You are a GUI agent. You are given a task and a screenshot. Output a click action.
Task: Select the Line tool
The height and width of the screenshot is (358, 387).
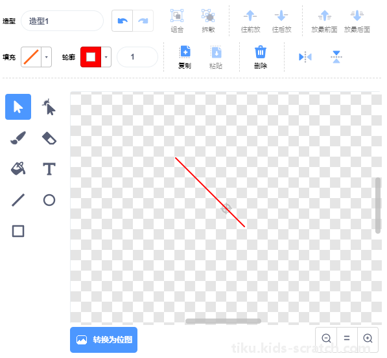(x=18, y=200)
